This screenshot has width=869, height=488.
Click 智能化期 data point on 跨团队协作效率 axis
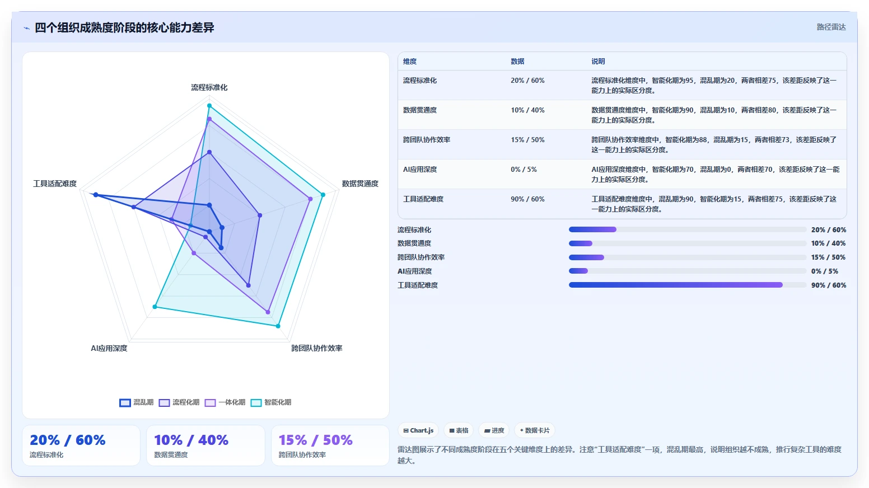pos(278,326)
